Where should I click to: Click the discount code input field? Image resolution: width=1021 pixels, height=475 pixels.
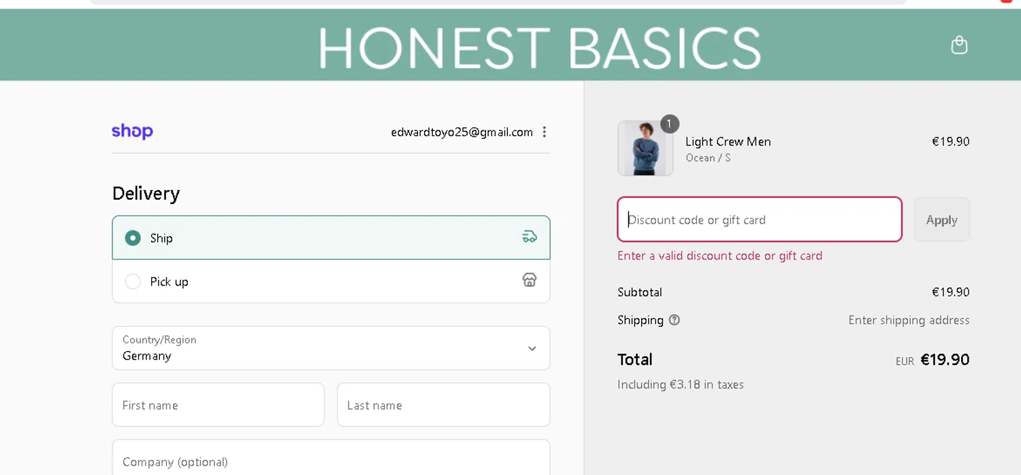point(760,219)
